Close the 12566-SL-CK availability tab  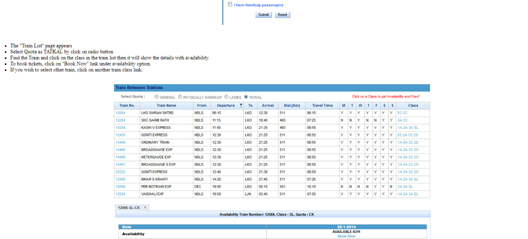145,207
